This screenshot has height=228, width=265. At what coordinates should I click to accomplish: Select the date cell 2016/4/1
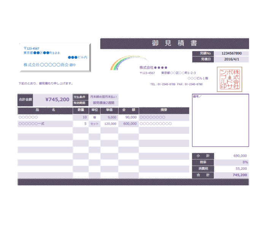coord(232,59)
